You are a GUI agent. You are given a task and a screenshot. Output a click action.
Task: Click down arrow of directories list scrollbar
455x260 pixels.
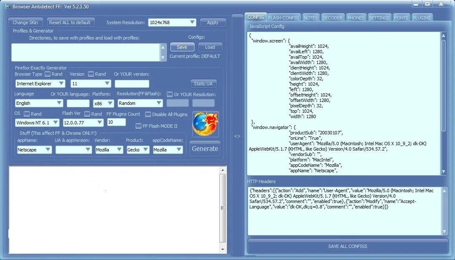(x=163, y=58)
